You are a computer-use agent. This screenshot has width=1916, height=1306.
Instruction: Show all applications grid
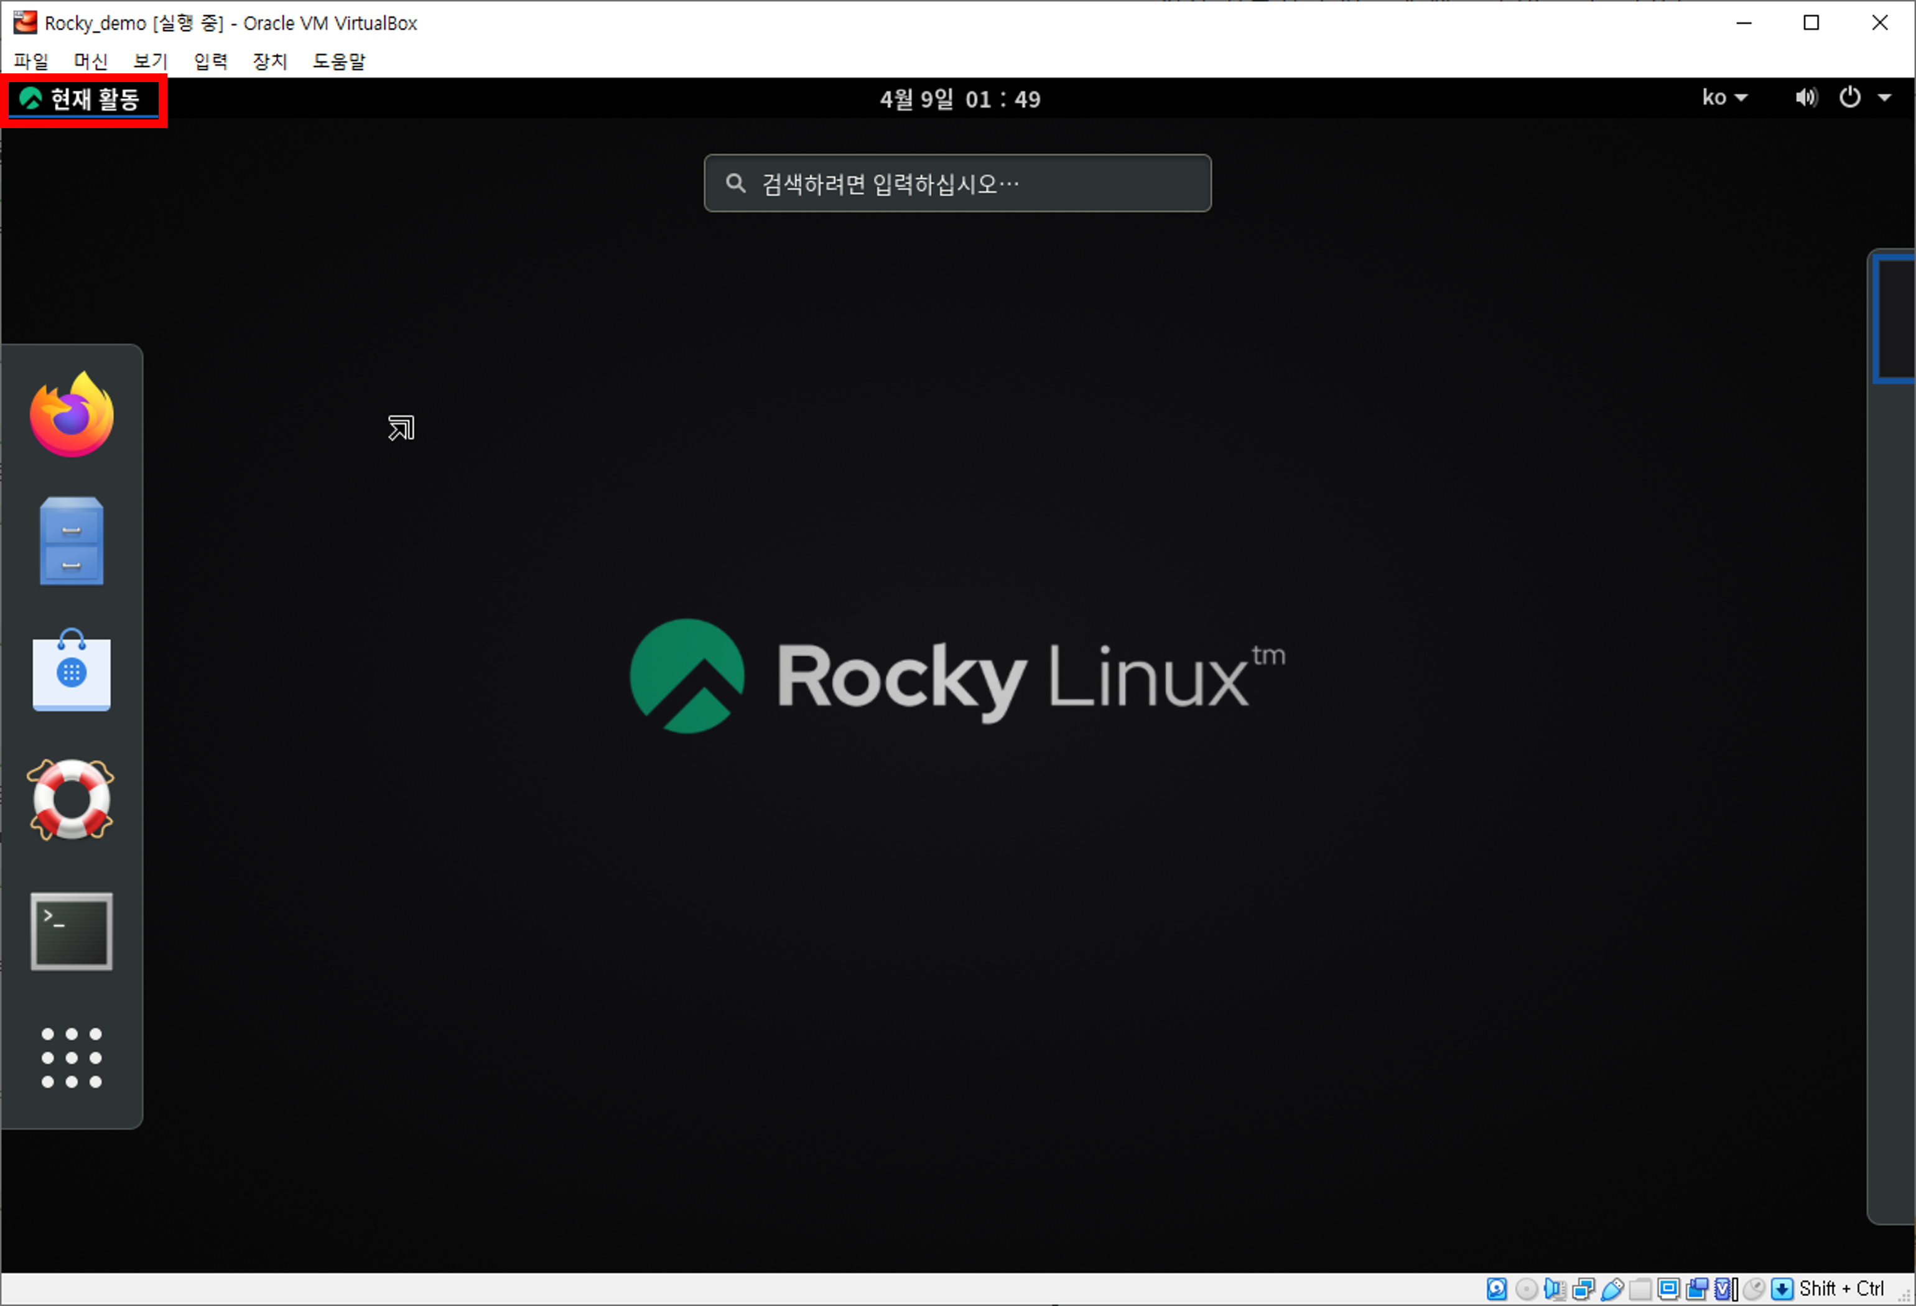coord(72,1058)
